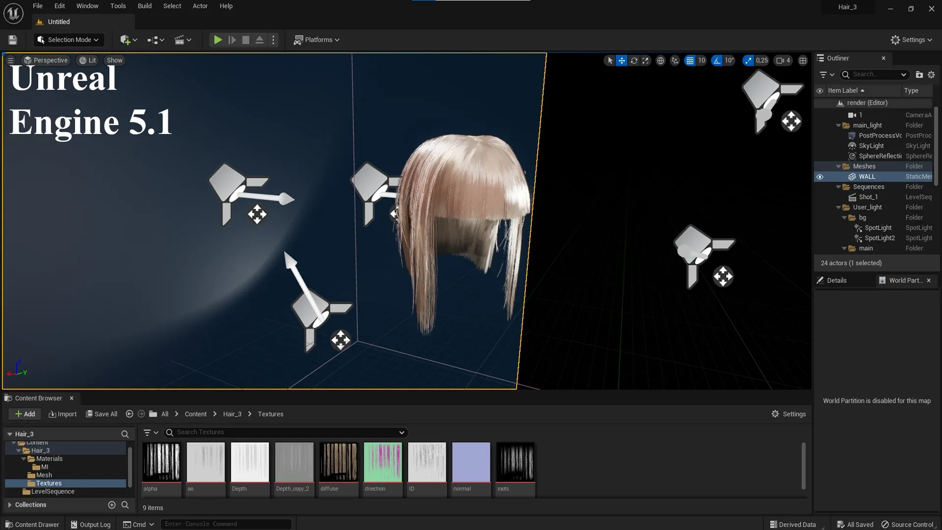Select the scale tool in the viewport
Screen dimensions: 942x530
click(x=646, y=60)
